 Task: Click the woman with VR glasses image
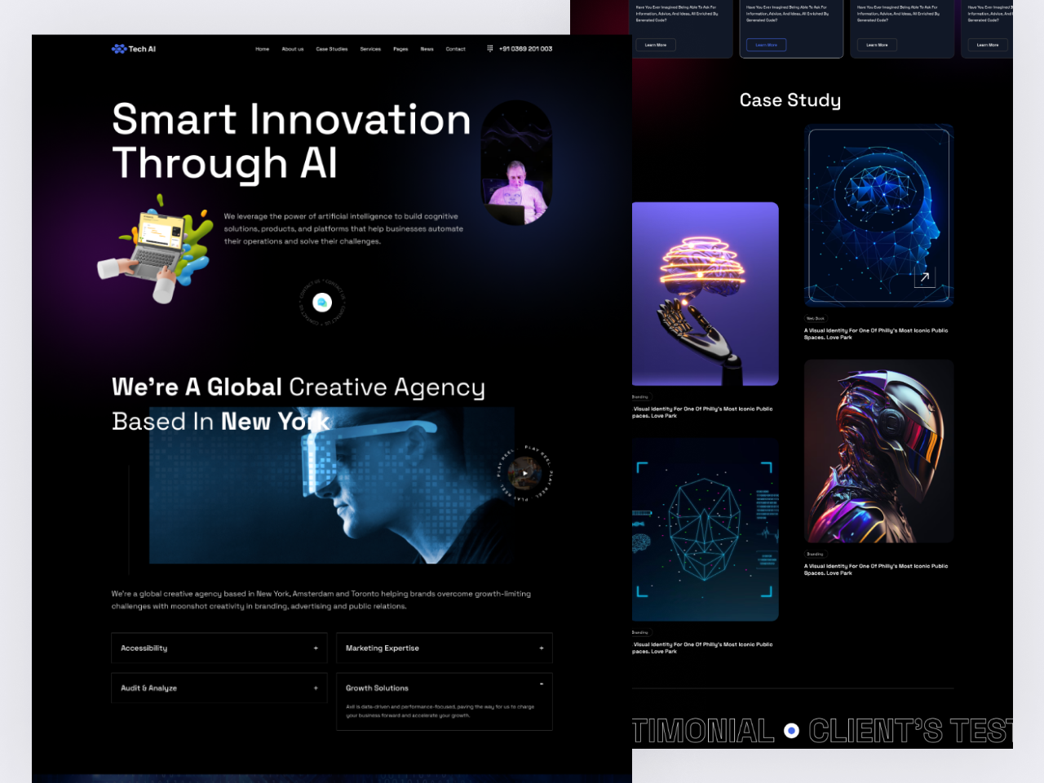pyautogui.click(x=332, y=485)
